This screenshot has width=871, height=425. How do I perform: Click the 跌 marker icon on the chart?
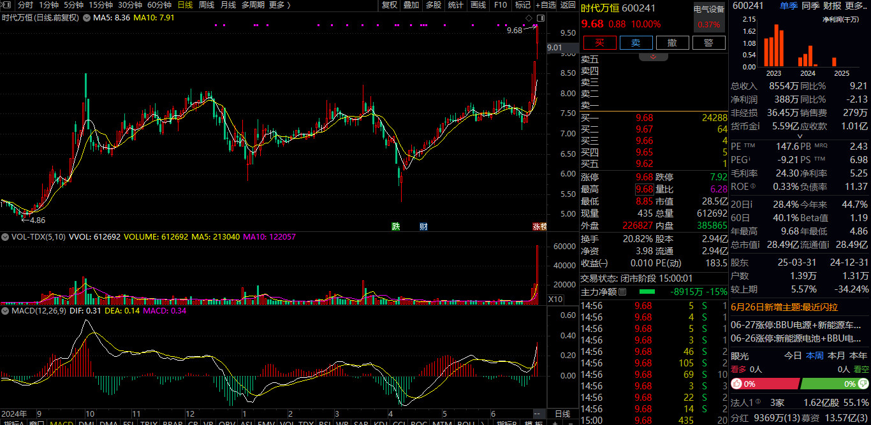tap(396, 226)
